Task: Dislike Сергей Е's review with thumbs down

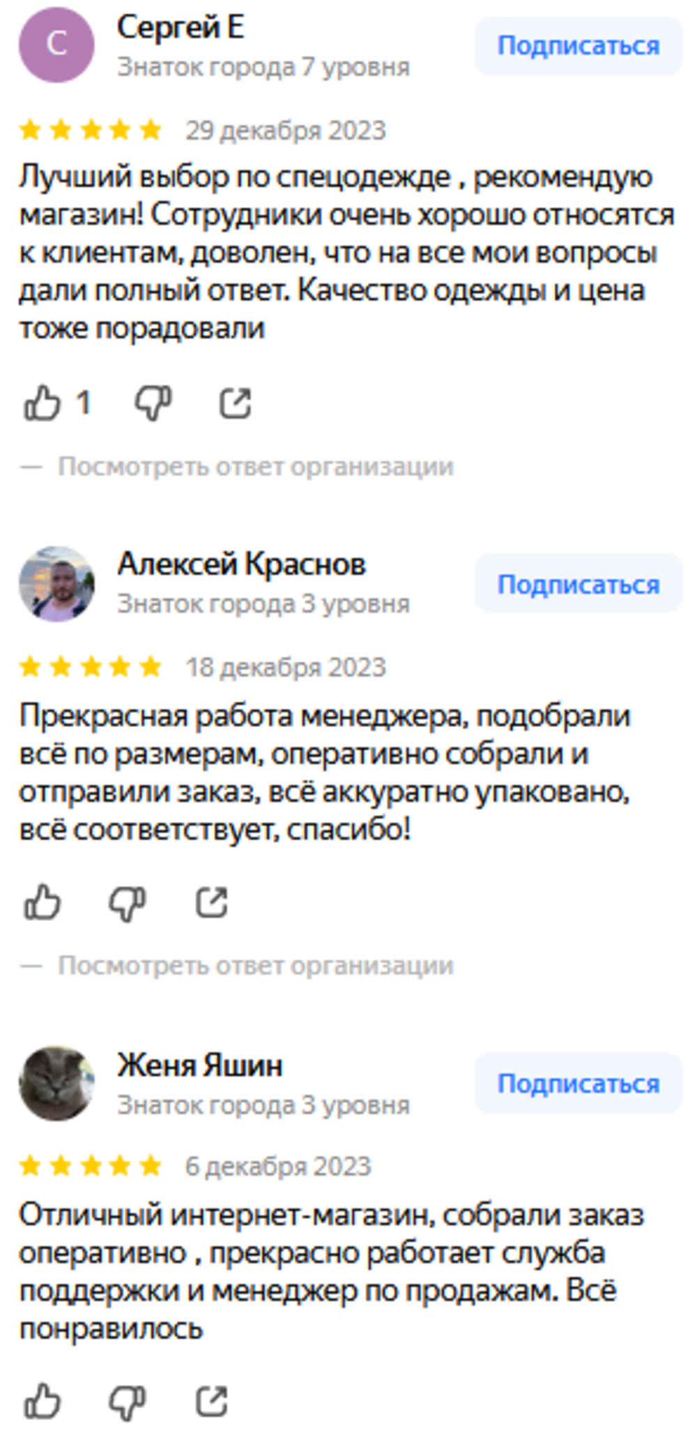Action: (153, 403)
